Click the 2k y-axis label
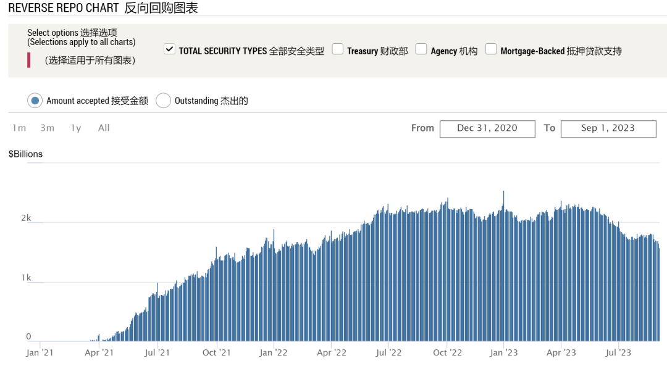The width and height of the screenshot is (667, 366). tap(25, 218)
